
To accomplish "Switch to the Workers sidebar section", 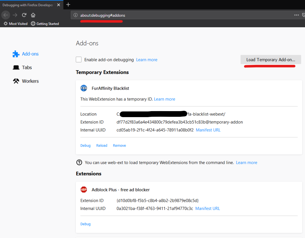I will coord(30,81).
